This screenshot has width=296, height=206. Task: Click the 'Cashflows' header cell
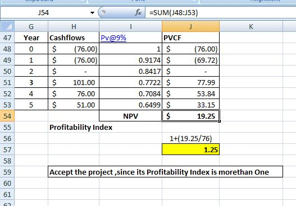(74, 38)
